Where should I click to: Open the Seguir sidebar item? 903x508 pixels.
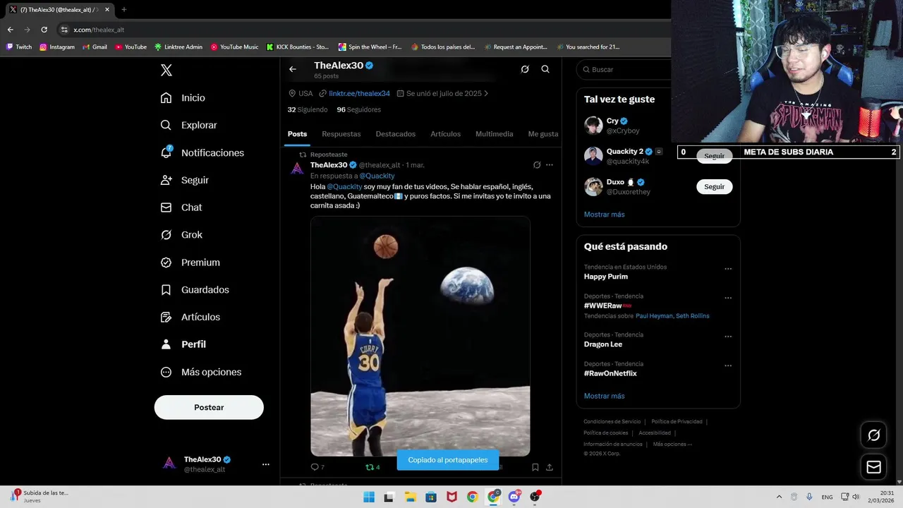click(184, 180)
